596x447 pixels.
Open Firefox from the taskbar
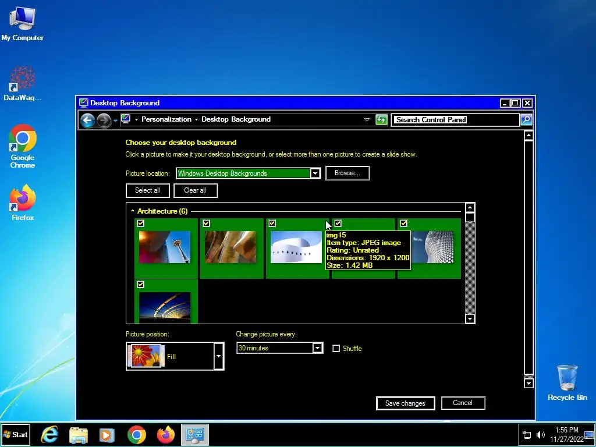coord(166,435)
